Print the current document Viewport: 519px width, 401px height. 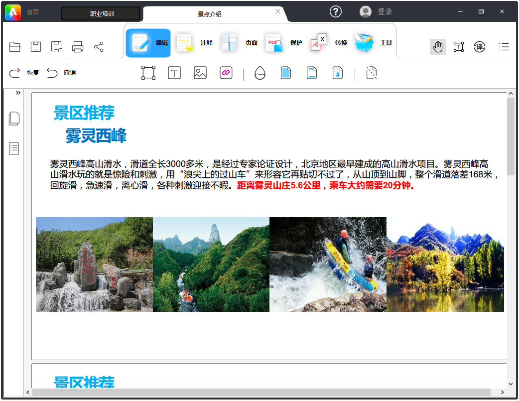tap(77, 46)
